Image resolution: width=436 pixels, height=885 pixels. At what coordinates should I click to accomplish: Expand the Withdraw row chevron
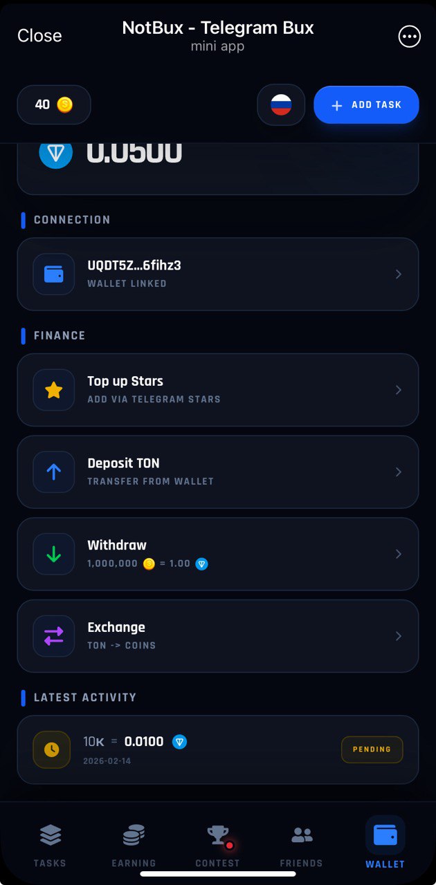(x=399, y=554)
